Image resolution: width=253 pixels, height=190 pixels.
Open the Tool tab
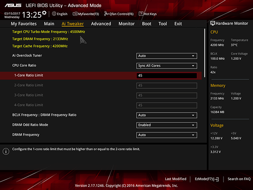163,24
